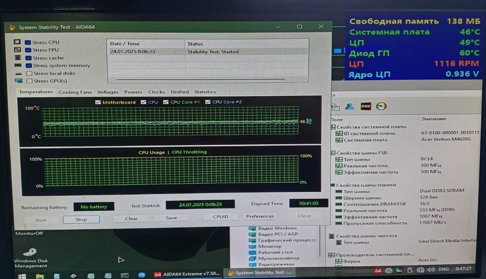Click the network globe tray icon

421,270
